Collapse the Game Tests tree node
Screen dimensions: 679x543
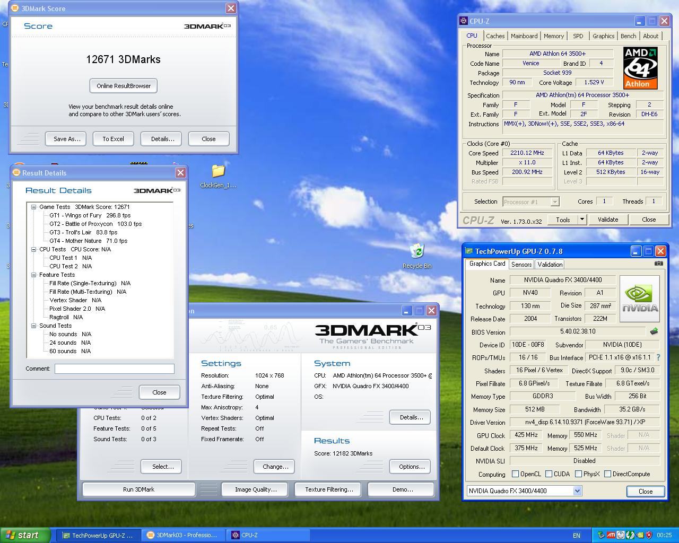pyautogui.click(x=34, y=207)
